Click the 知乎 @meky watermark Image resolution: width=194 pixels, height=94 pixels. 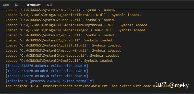[x=172, y=85]
